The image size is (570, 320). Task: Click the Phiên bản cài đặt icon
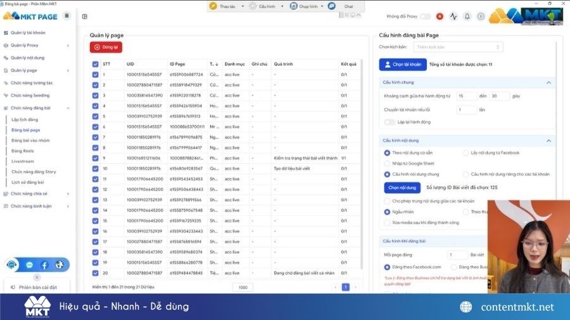pyautogui.click(x=13, y=287)
